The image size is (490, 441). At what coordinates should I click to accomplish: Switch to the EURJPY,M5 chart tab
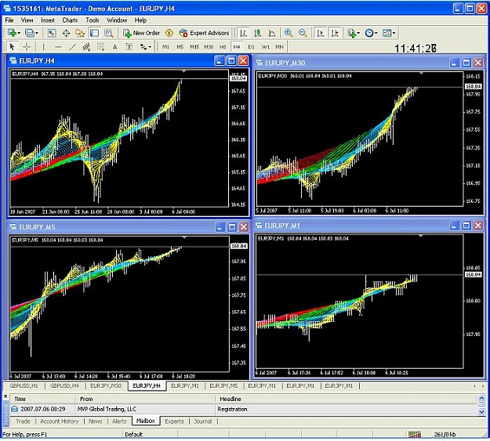tap(223, 386)
